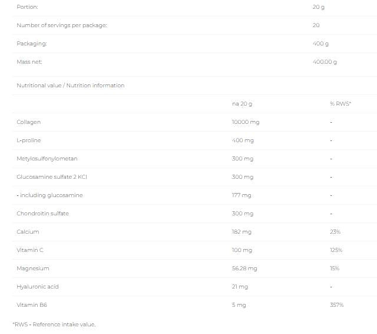
Task: Click the Hyaluronic acid row label
Action: [x=38, y=287]
